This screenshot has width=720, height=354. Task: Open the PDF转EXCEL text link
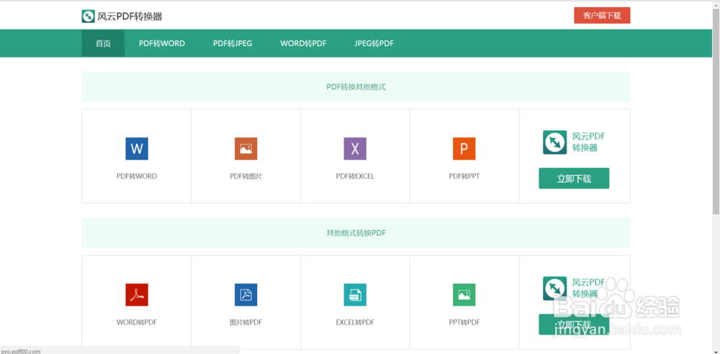point(355,176)
